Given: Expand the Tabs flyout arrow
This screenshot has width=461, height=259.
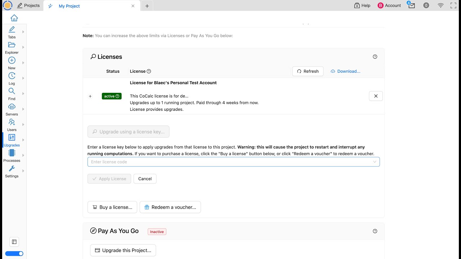Looking at the screenshot, I should pyautogui.click(x=23, y=32).
